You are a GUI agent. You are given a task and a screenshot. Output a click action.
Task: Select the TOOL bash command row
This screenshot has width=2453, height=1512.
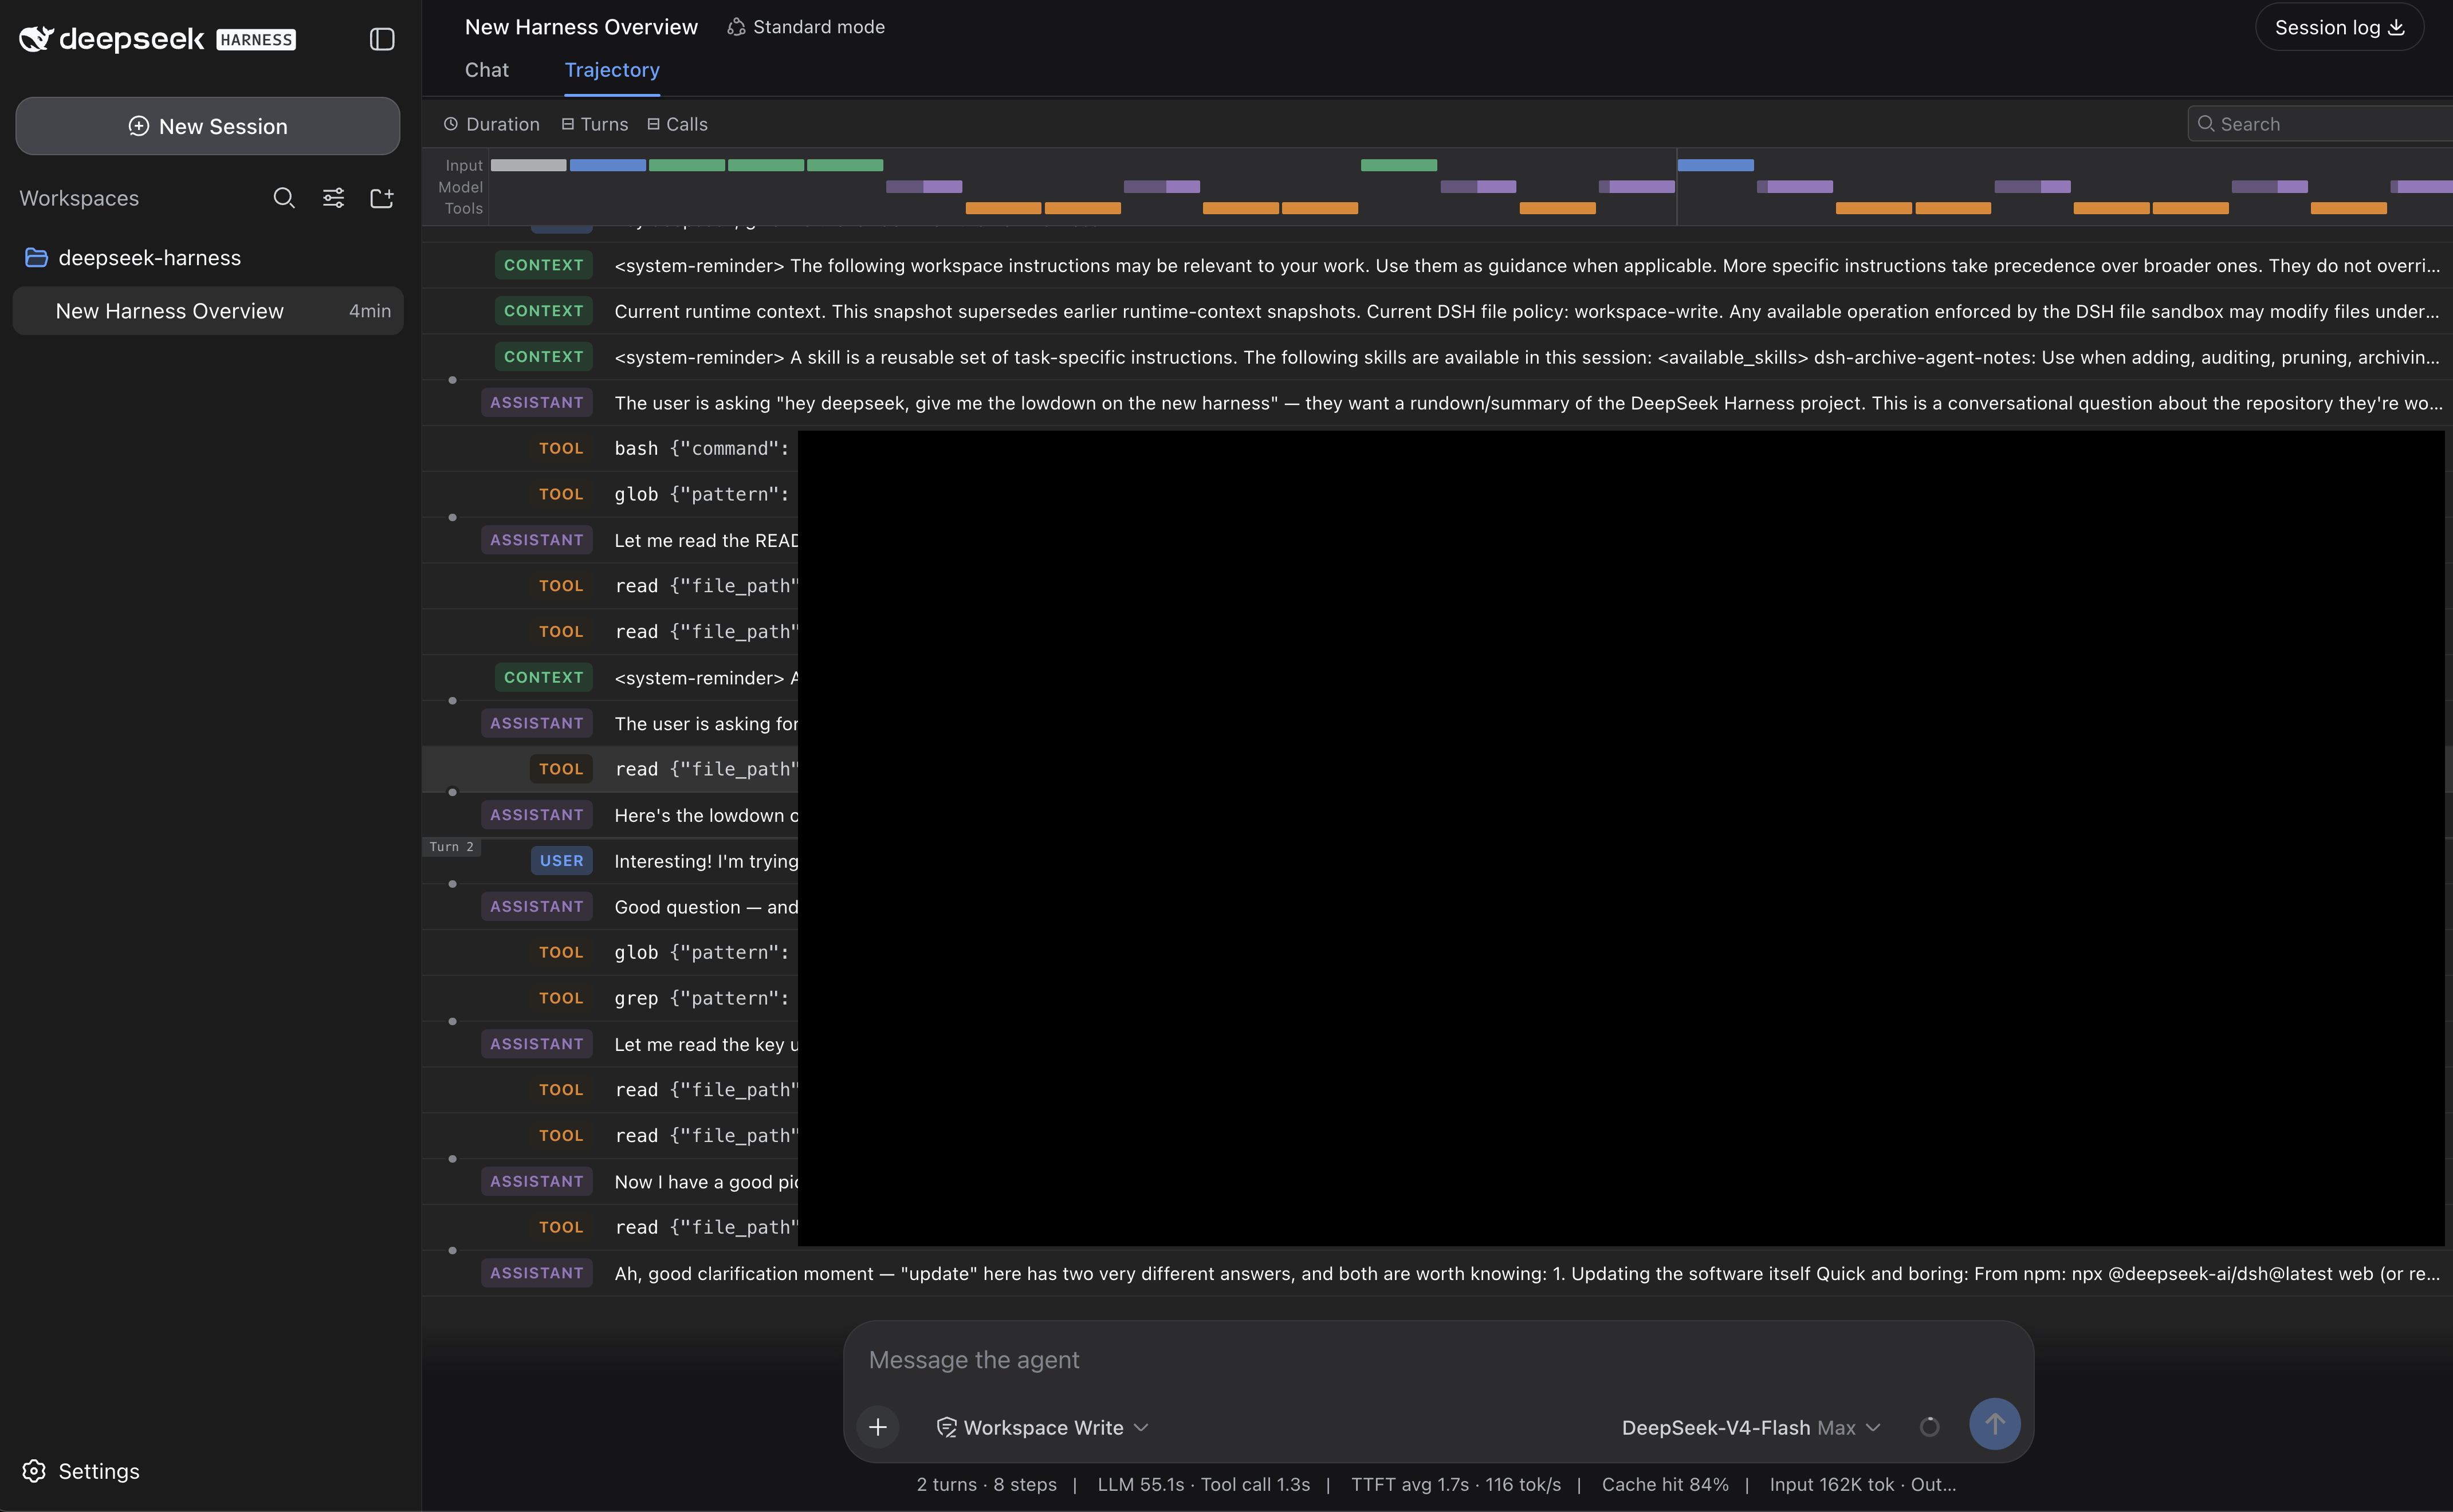pos(1437,449)
